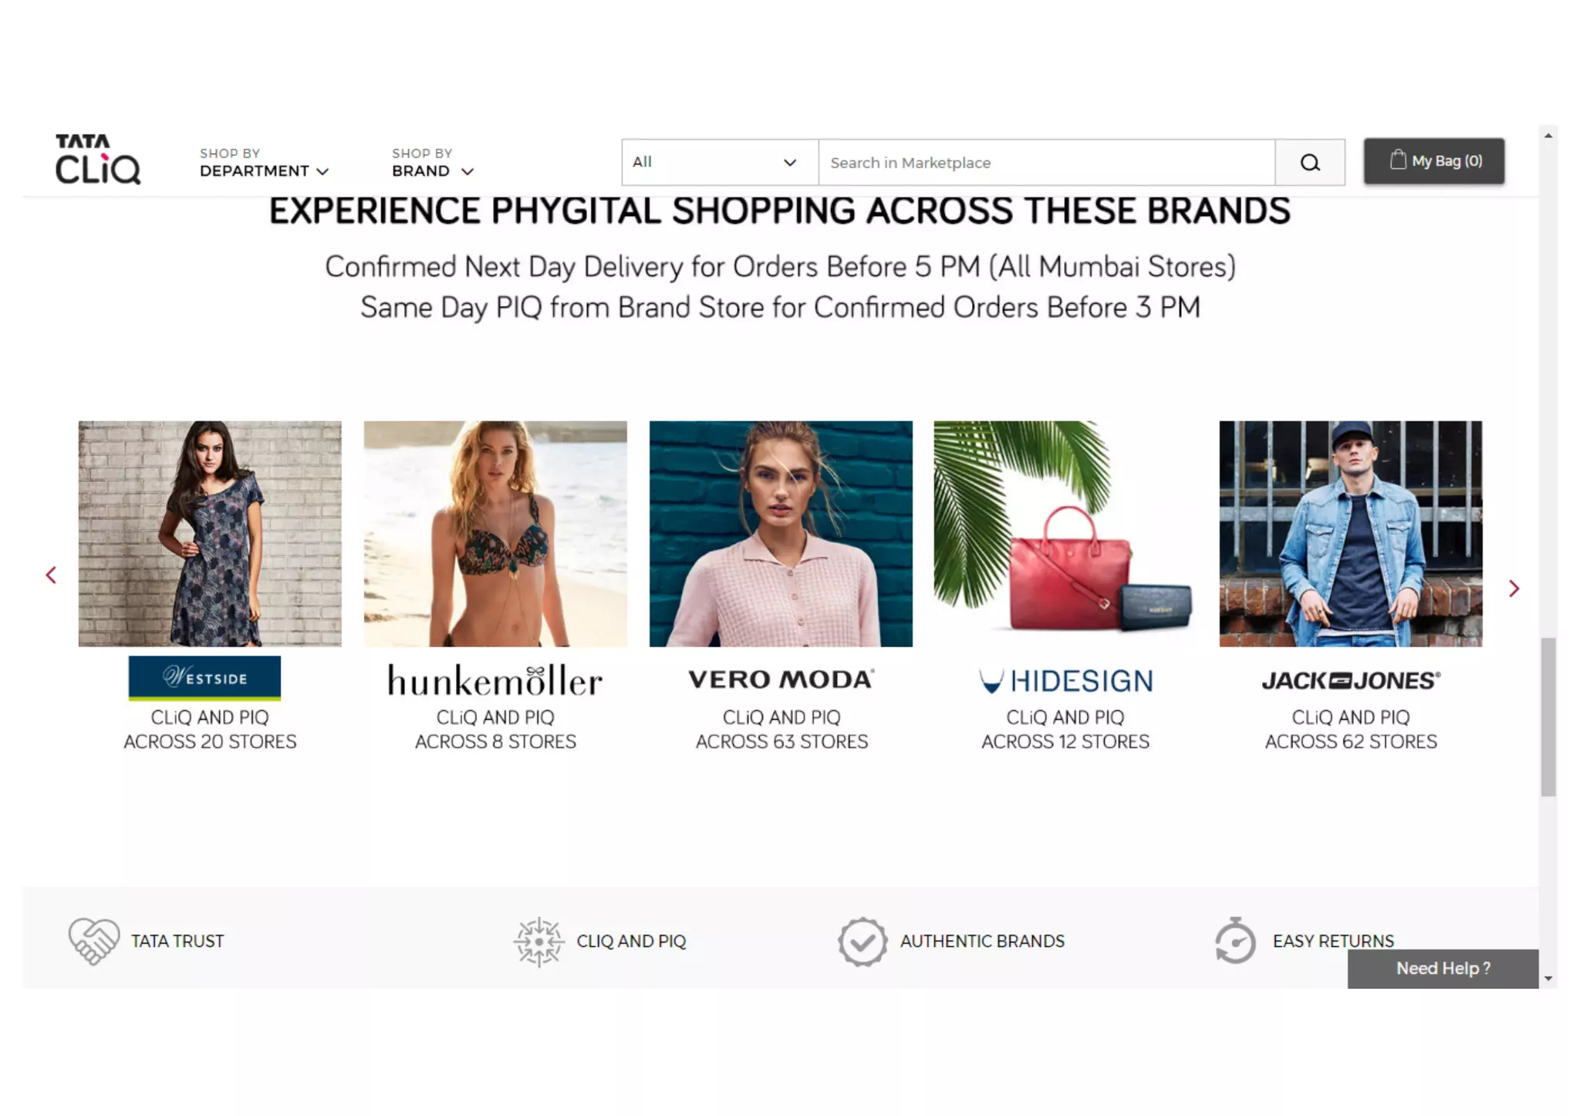Click the Easy Returns clock icon
This screenshot has height=1116, width=1580.
click(x=1235, y=940)
